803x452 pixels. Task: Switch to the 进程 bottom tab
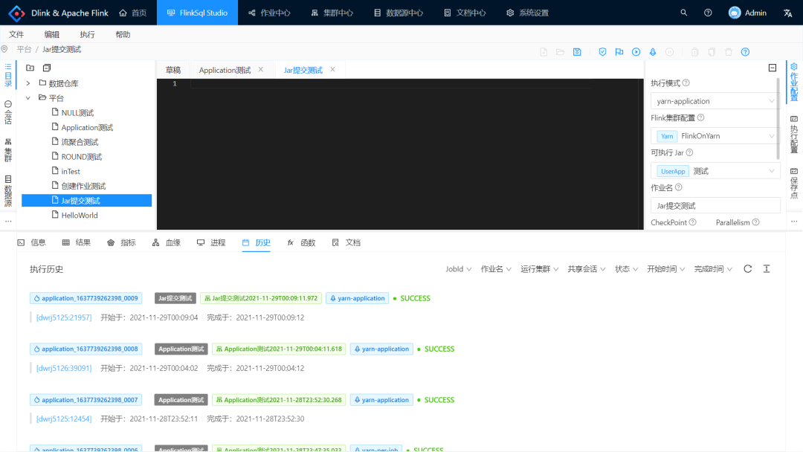tap(211, 242)
